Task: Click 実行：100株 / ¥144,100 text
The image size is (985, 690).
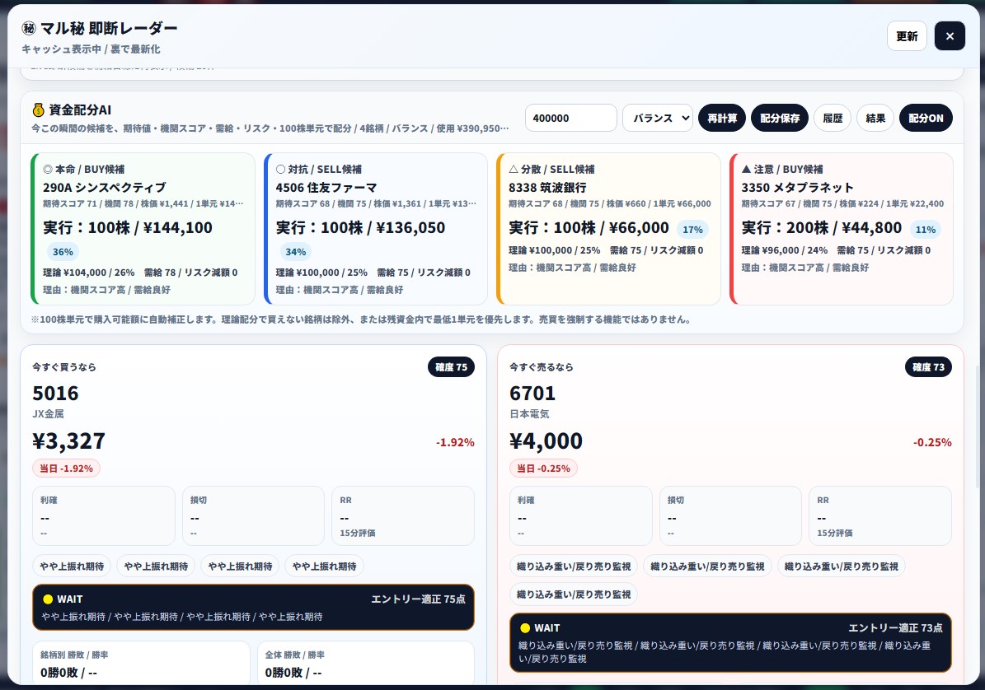Action: pyautogui.click(x=128, y=228)
